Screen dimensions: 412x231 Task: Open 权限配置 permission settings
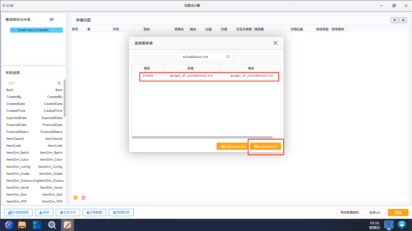click(x=94, y=212)
